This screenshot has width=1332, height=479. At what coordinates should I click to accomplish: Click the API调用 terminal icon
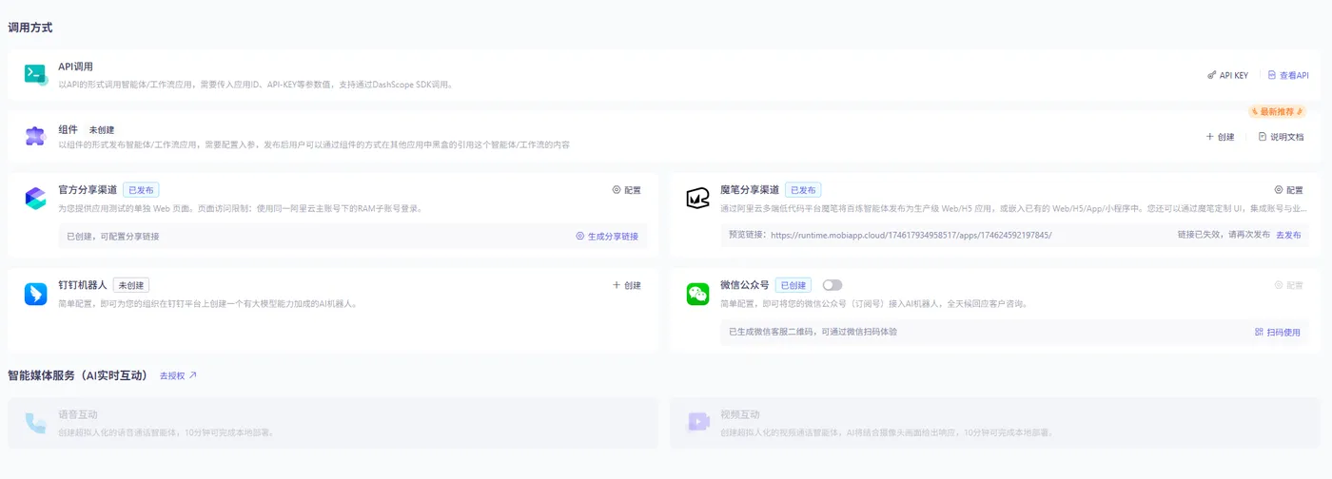pyautogui.click(x=35, y=74)
